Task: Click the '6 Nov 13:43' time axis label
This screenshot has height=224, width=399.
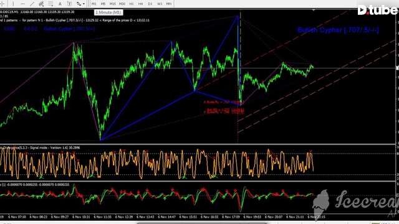Action: (x=145, y=217)
